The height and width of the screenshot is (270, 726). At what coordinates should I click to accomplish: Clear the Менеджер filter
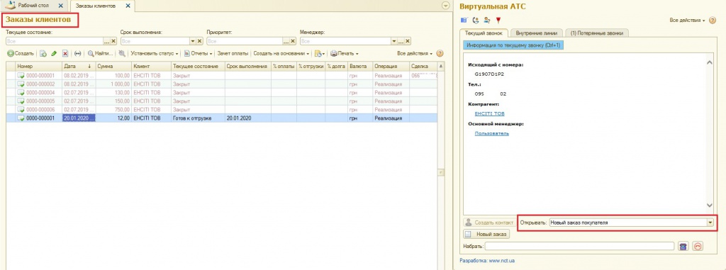(x=408, y=42)
